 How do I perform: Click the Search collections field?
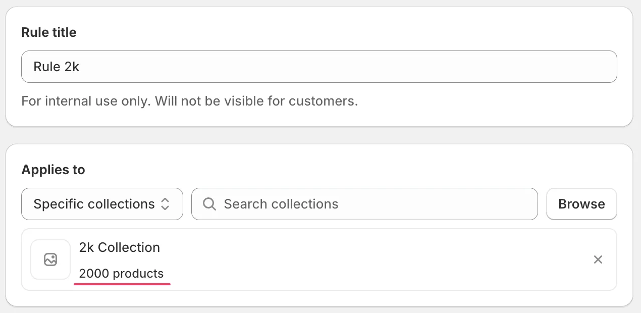363,204
